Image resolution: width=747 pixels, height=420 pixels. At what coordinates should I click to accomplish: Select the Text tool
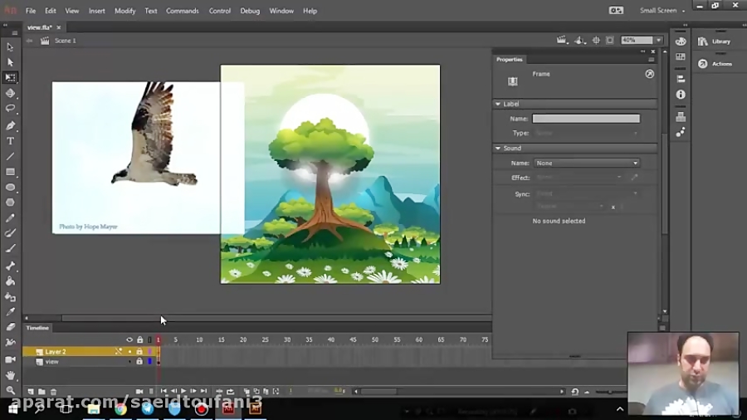pos(10,141)
